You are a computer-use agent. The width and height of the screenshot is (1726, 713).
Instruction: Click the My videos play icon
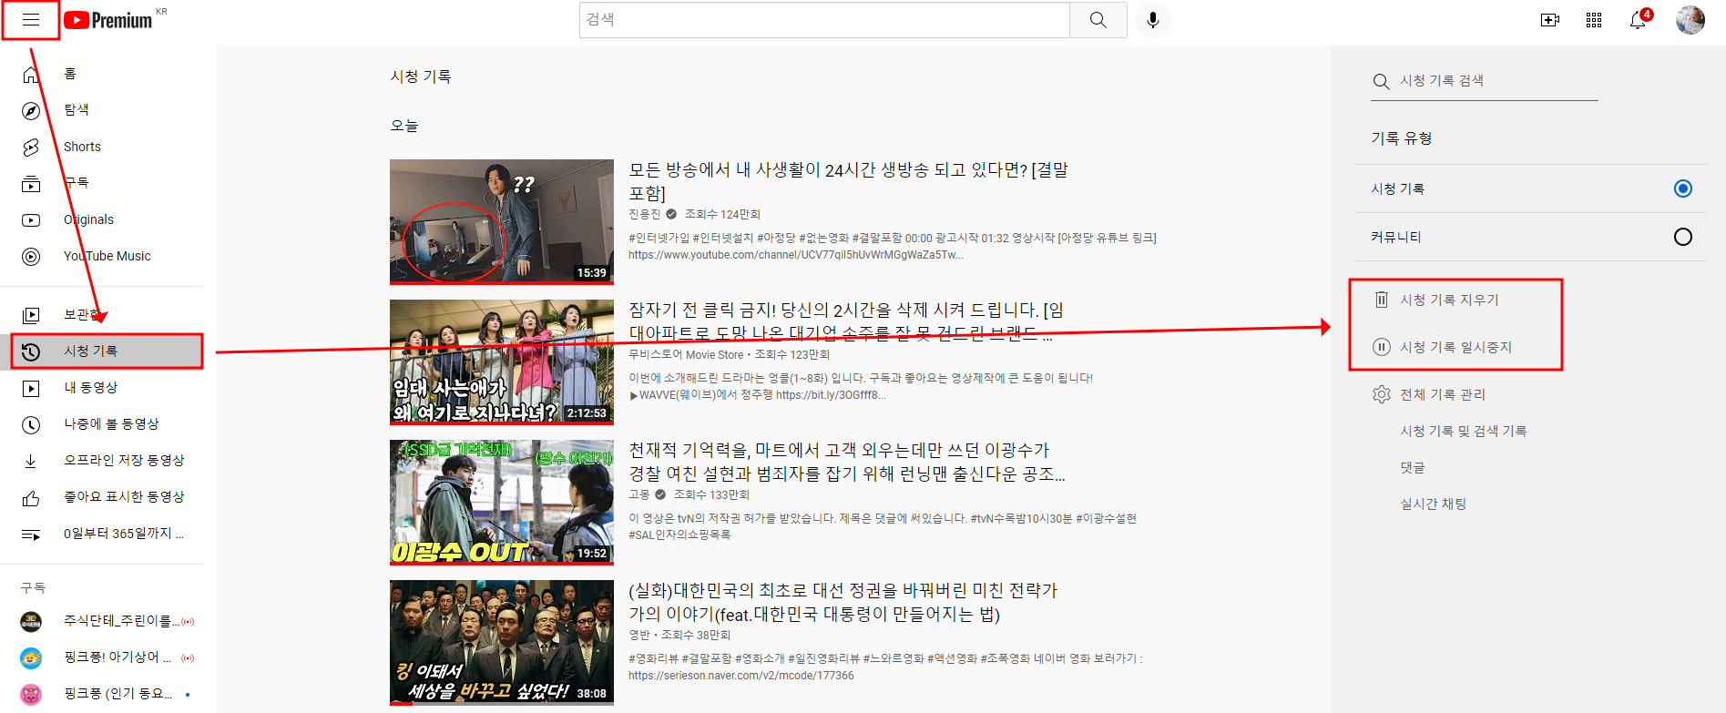point(31,389)
